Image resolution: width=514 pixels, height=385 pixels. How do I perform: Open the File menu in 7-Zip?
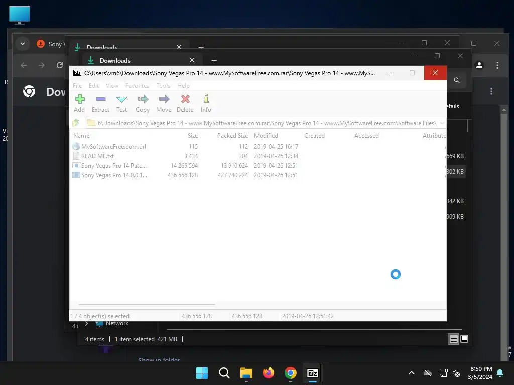tap(77, 86)
